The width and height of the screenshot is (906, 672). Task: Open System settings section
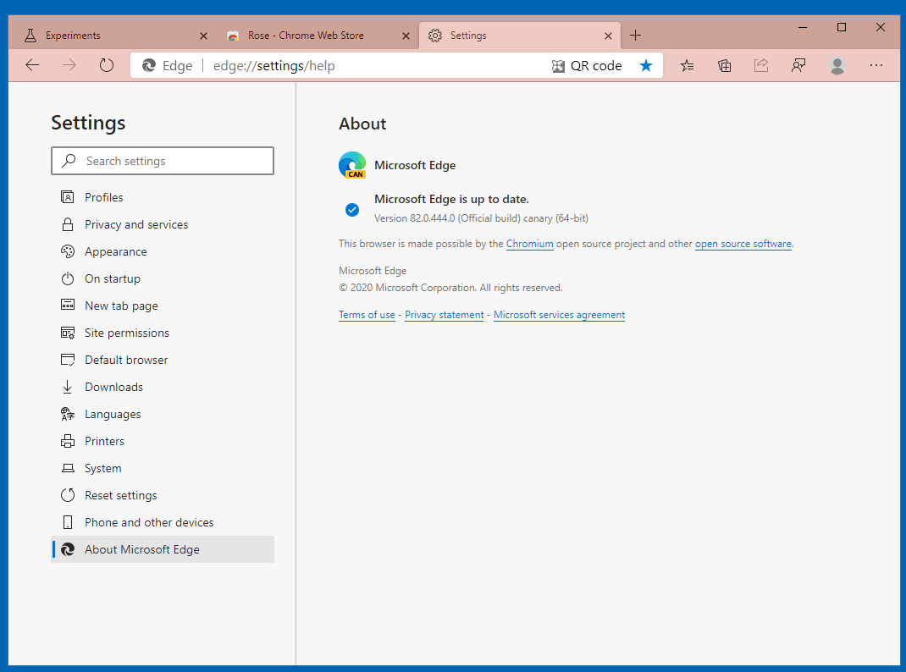point(163,468)
